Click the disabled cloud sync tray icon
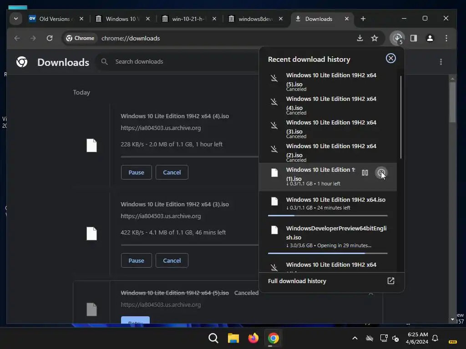This screenshot has height=349, width=466. click(x=370, y=338)
